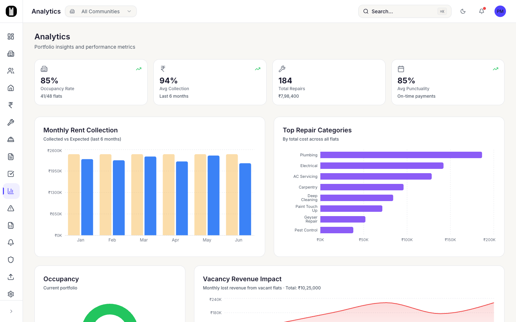Viewport: 516px width, 322px height.
Task: Open the shield security icon in sidebar
Action: click(11, 260)
